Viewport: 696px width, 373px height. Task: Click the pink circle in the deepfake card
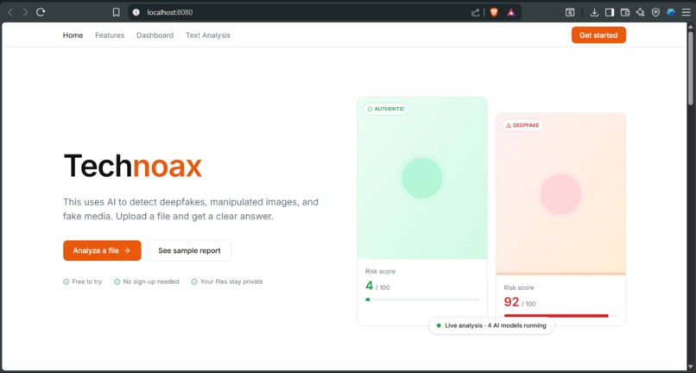(560, 194)
